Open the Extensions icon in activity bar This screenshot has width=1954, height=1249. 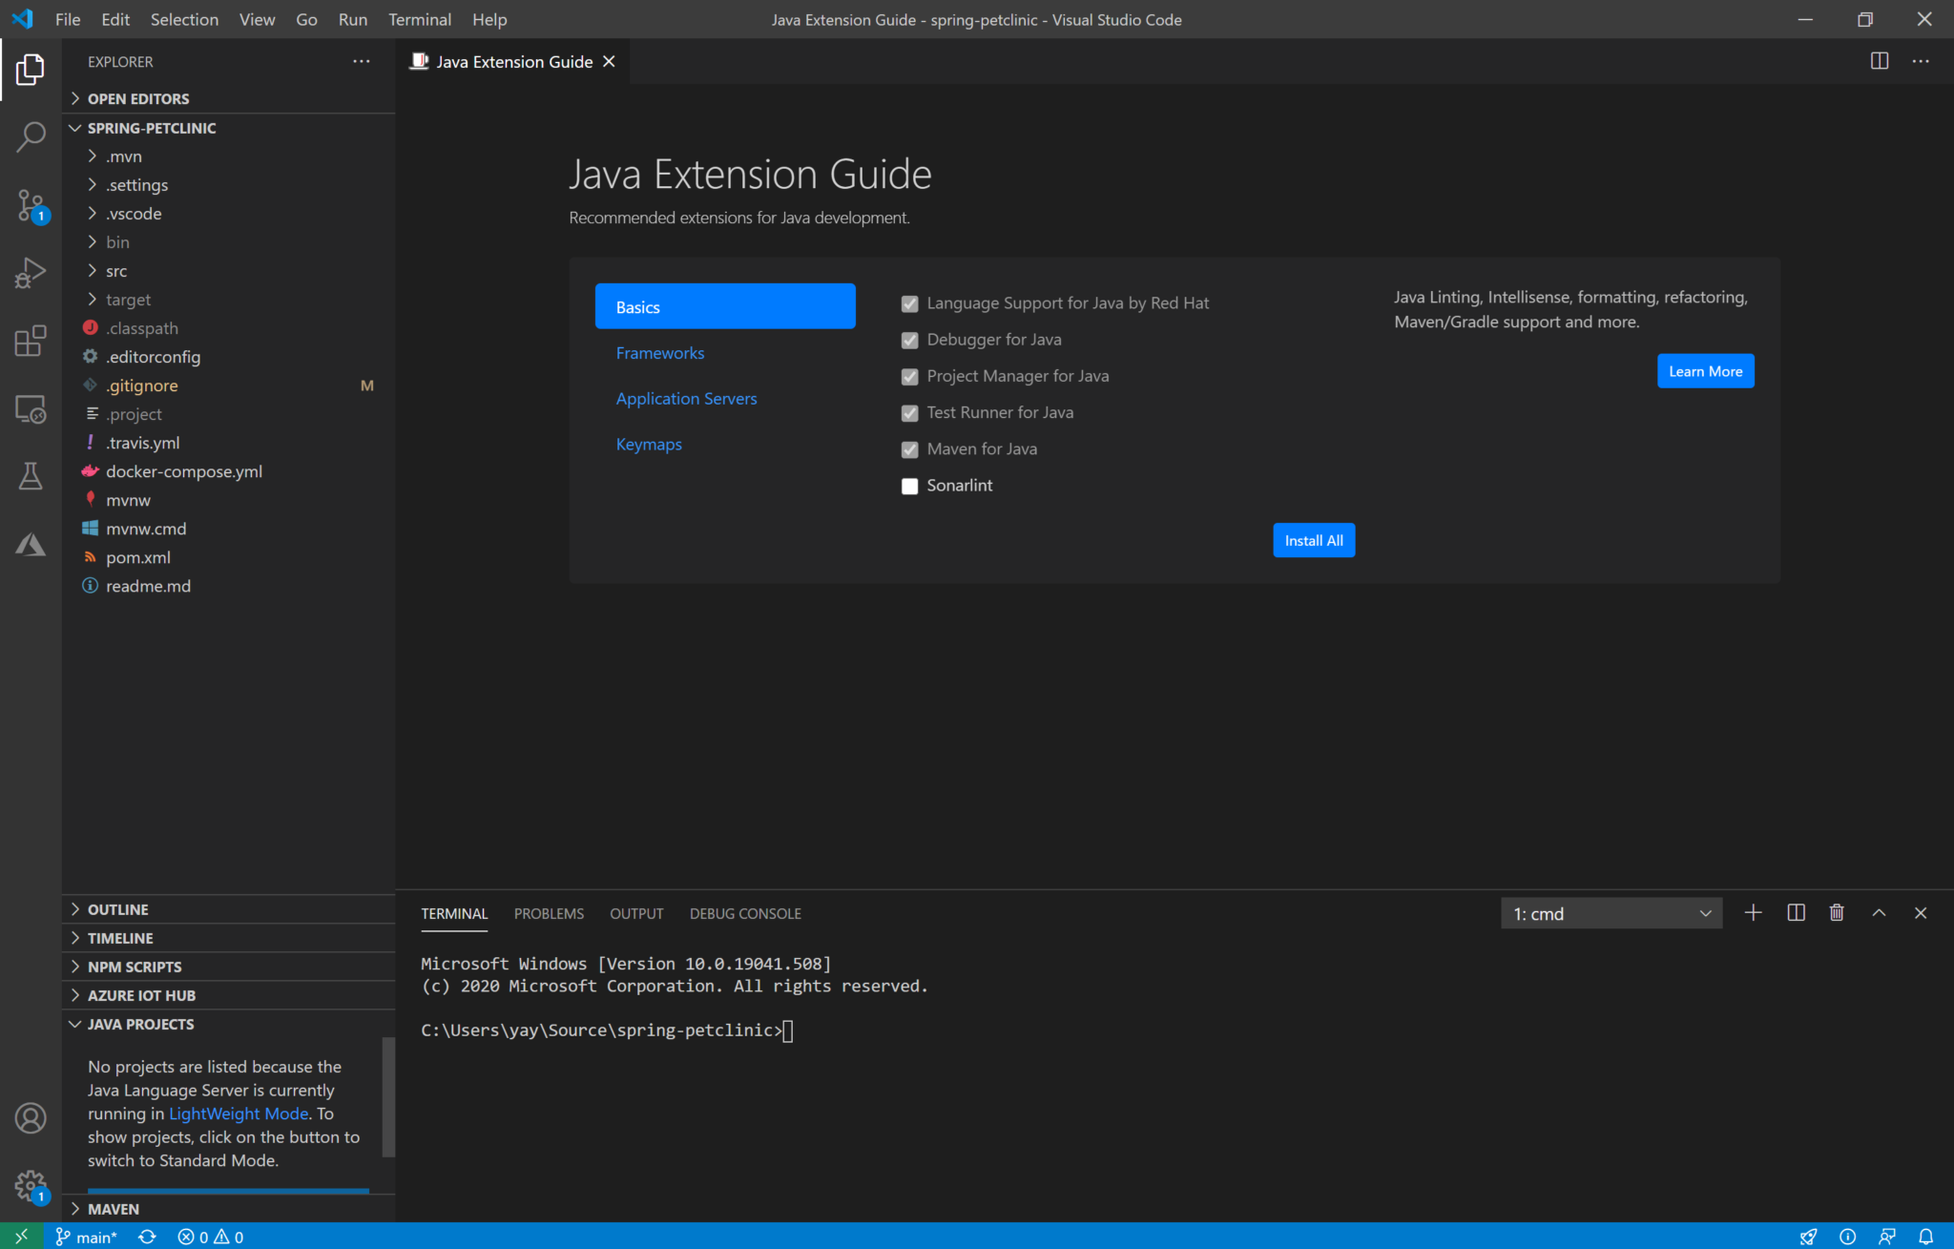point(31,341)
